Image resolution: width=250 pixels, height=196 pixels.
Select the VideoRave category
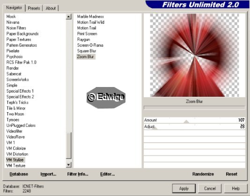click(15, 137)
